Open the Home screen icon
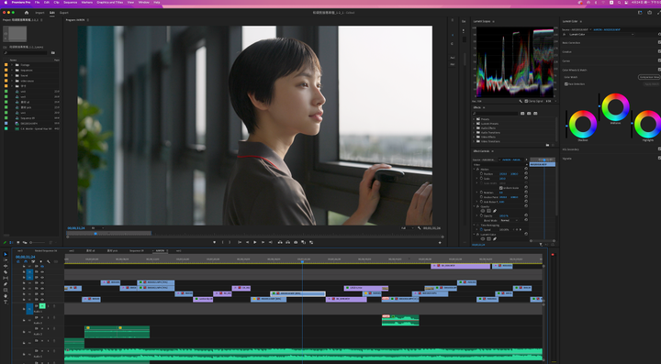The image size is (661, 364). pyautogui.click(x=27, y=13)
